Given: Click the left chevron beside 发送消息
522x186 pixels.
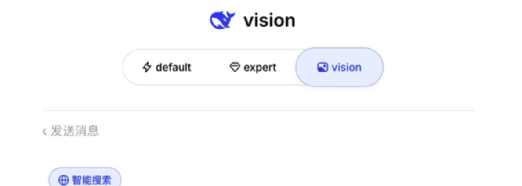Looking at the screenshot, I should tap(45, 131).
